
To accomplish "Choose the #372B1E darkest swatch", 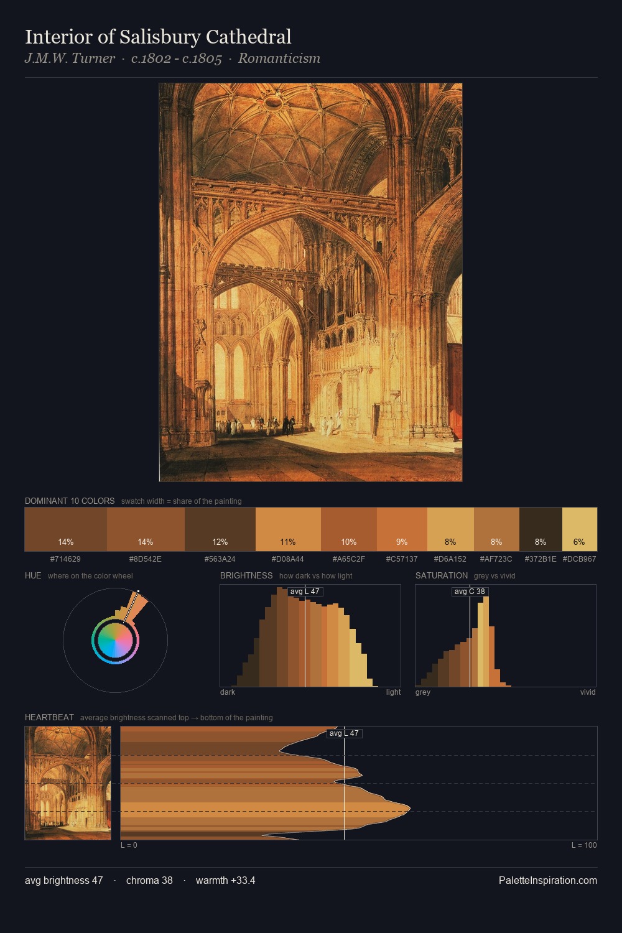I will (541, 529).
